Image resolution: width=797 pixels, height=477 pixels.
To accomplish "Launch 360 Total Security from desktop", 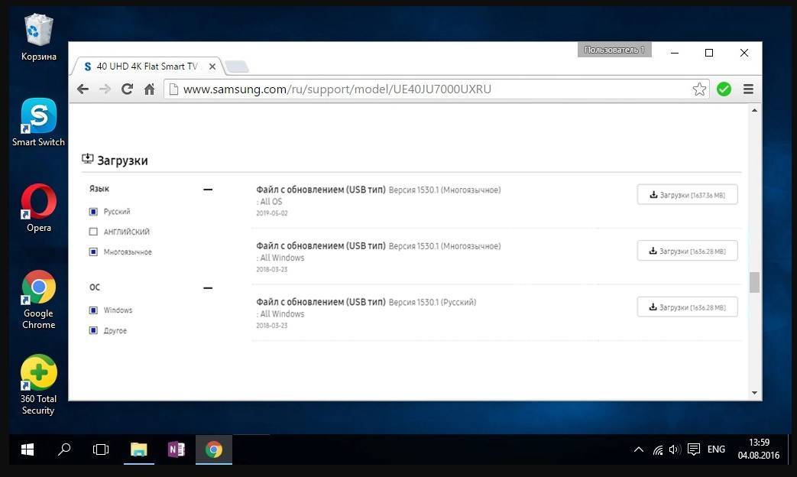I will click(x=39, y=385).
